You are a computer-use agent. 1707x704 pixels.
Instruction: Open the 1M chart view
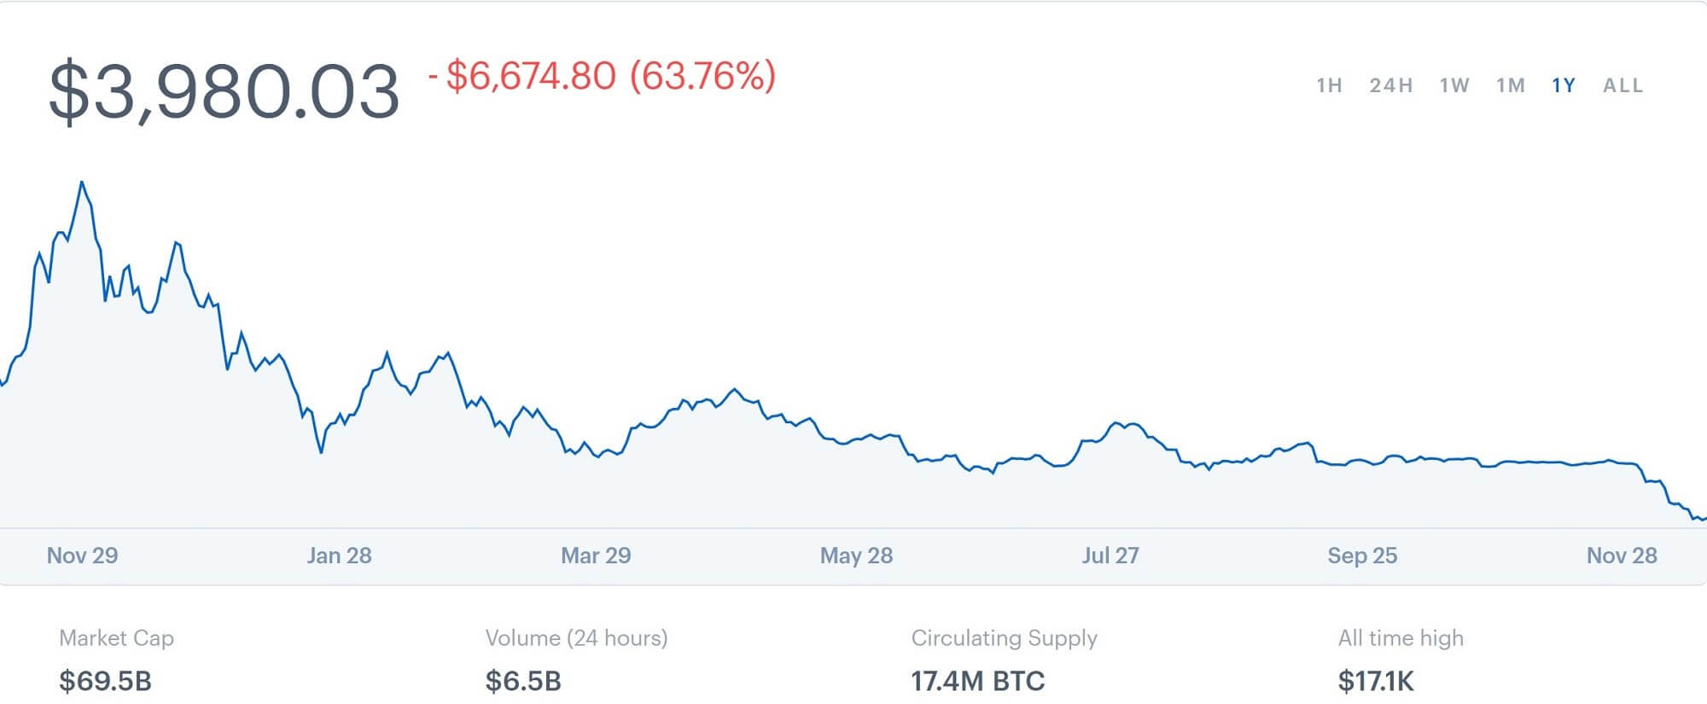pos(1509,85)
